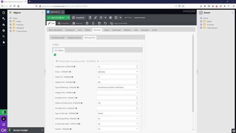Click the rename pencil icon in toolbar
This screenshot has width=236, height=133.
click(95, 18)
